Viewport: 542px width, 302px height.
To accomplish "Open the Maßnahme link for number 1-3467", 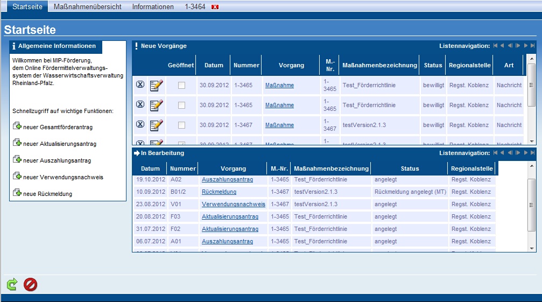I will pyautogui.click(x=279, y=125).
